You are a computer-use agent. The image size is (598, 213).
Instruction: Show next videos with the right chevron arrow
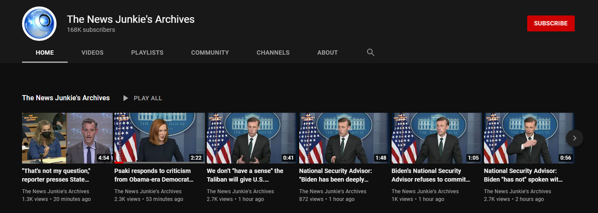(574, 138)
